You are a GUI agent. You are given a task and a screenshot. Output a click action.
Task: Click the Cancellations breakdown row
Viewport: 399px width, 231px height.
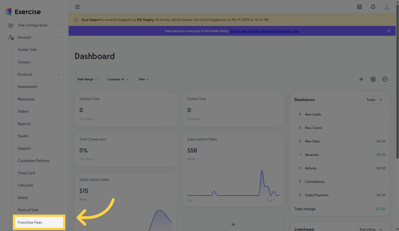340,182
